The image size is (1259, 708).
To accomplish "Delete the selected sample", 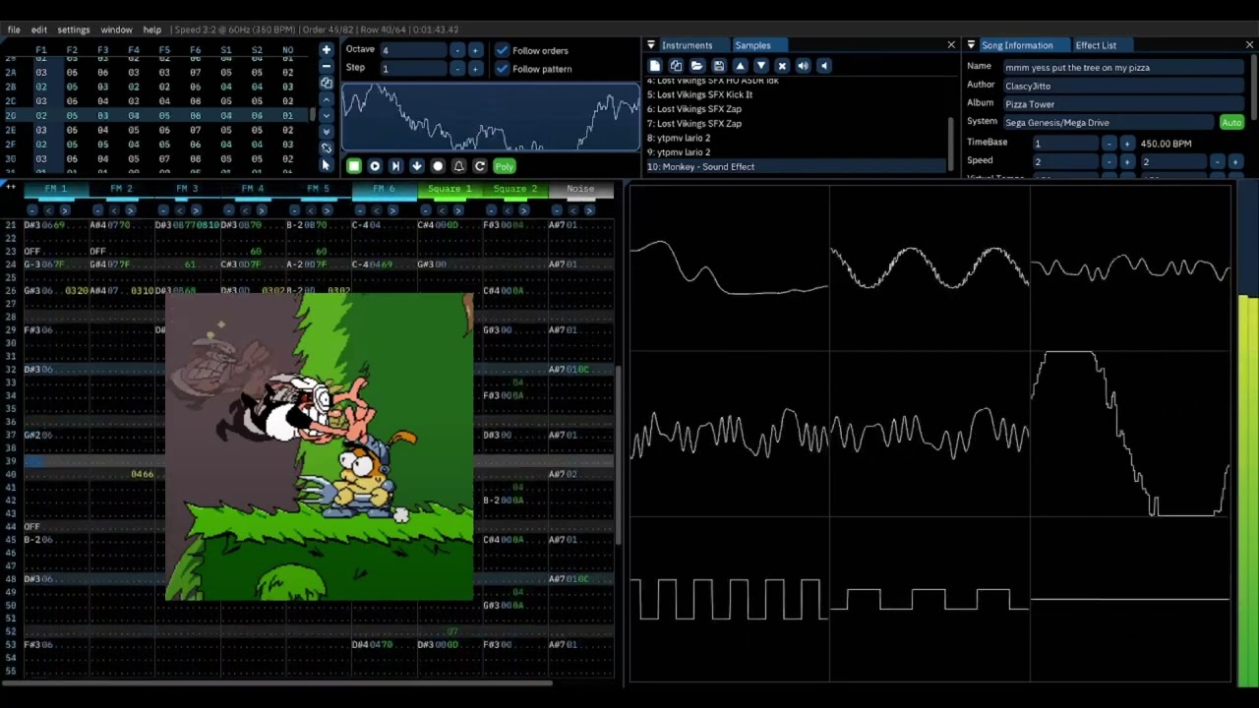I will [782, 66].
